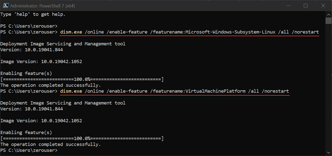Viewport: 332px width, 156px height.
Task: Click the "Type 'help' to get help" line
Action: (33, 14)
